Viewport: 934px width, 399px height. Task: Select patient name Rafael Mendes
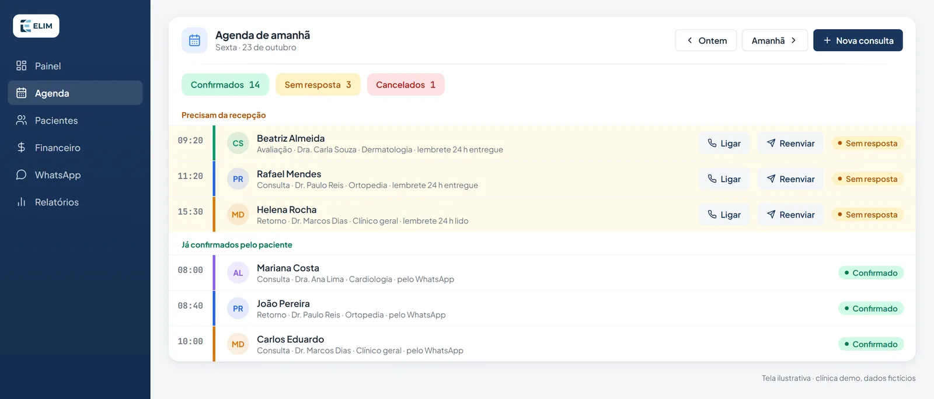(289, 174)
